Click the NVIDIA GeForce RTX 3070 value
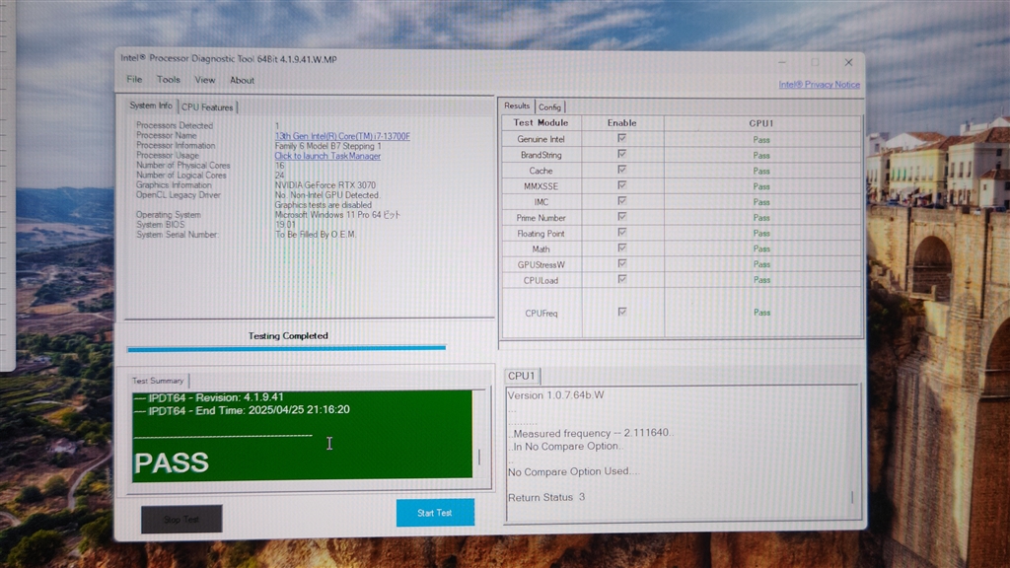This screenshot has height=568, width=1010. [325, 184]
